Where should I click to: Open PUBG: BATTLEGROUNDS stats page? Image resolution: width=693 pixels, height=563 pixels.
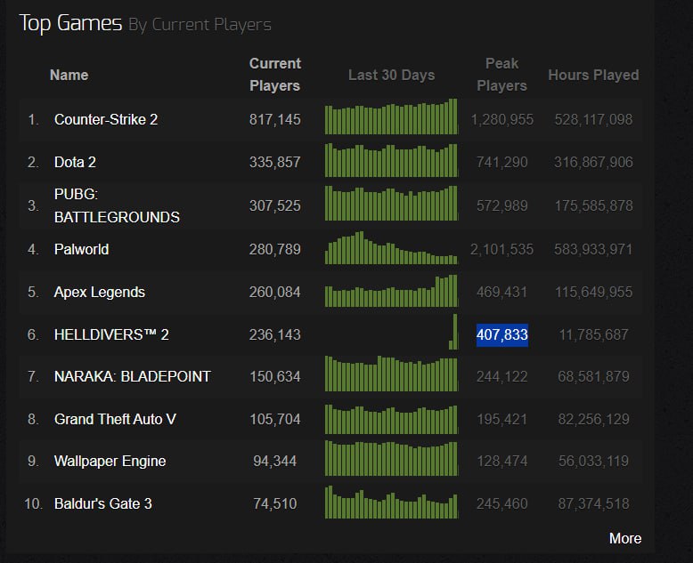(x=116, y=205)
